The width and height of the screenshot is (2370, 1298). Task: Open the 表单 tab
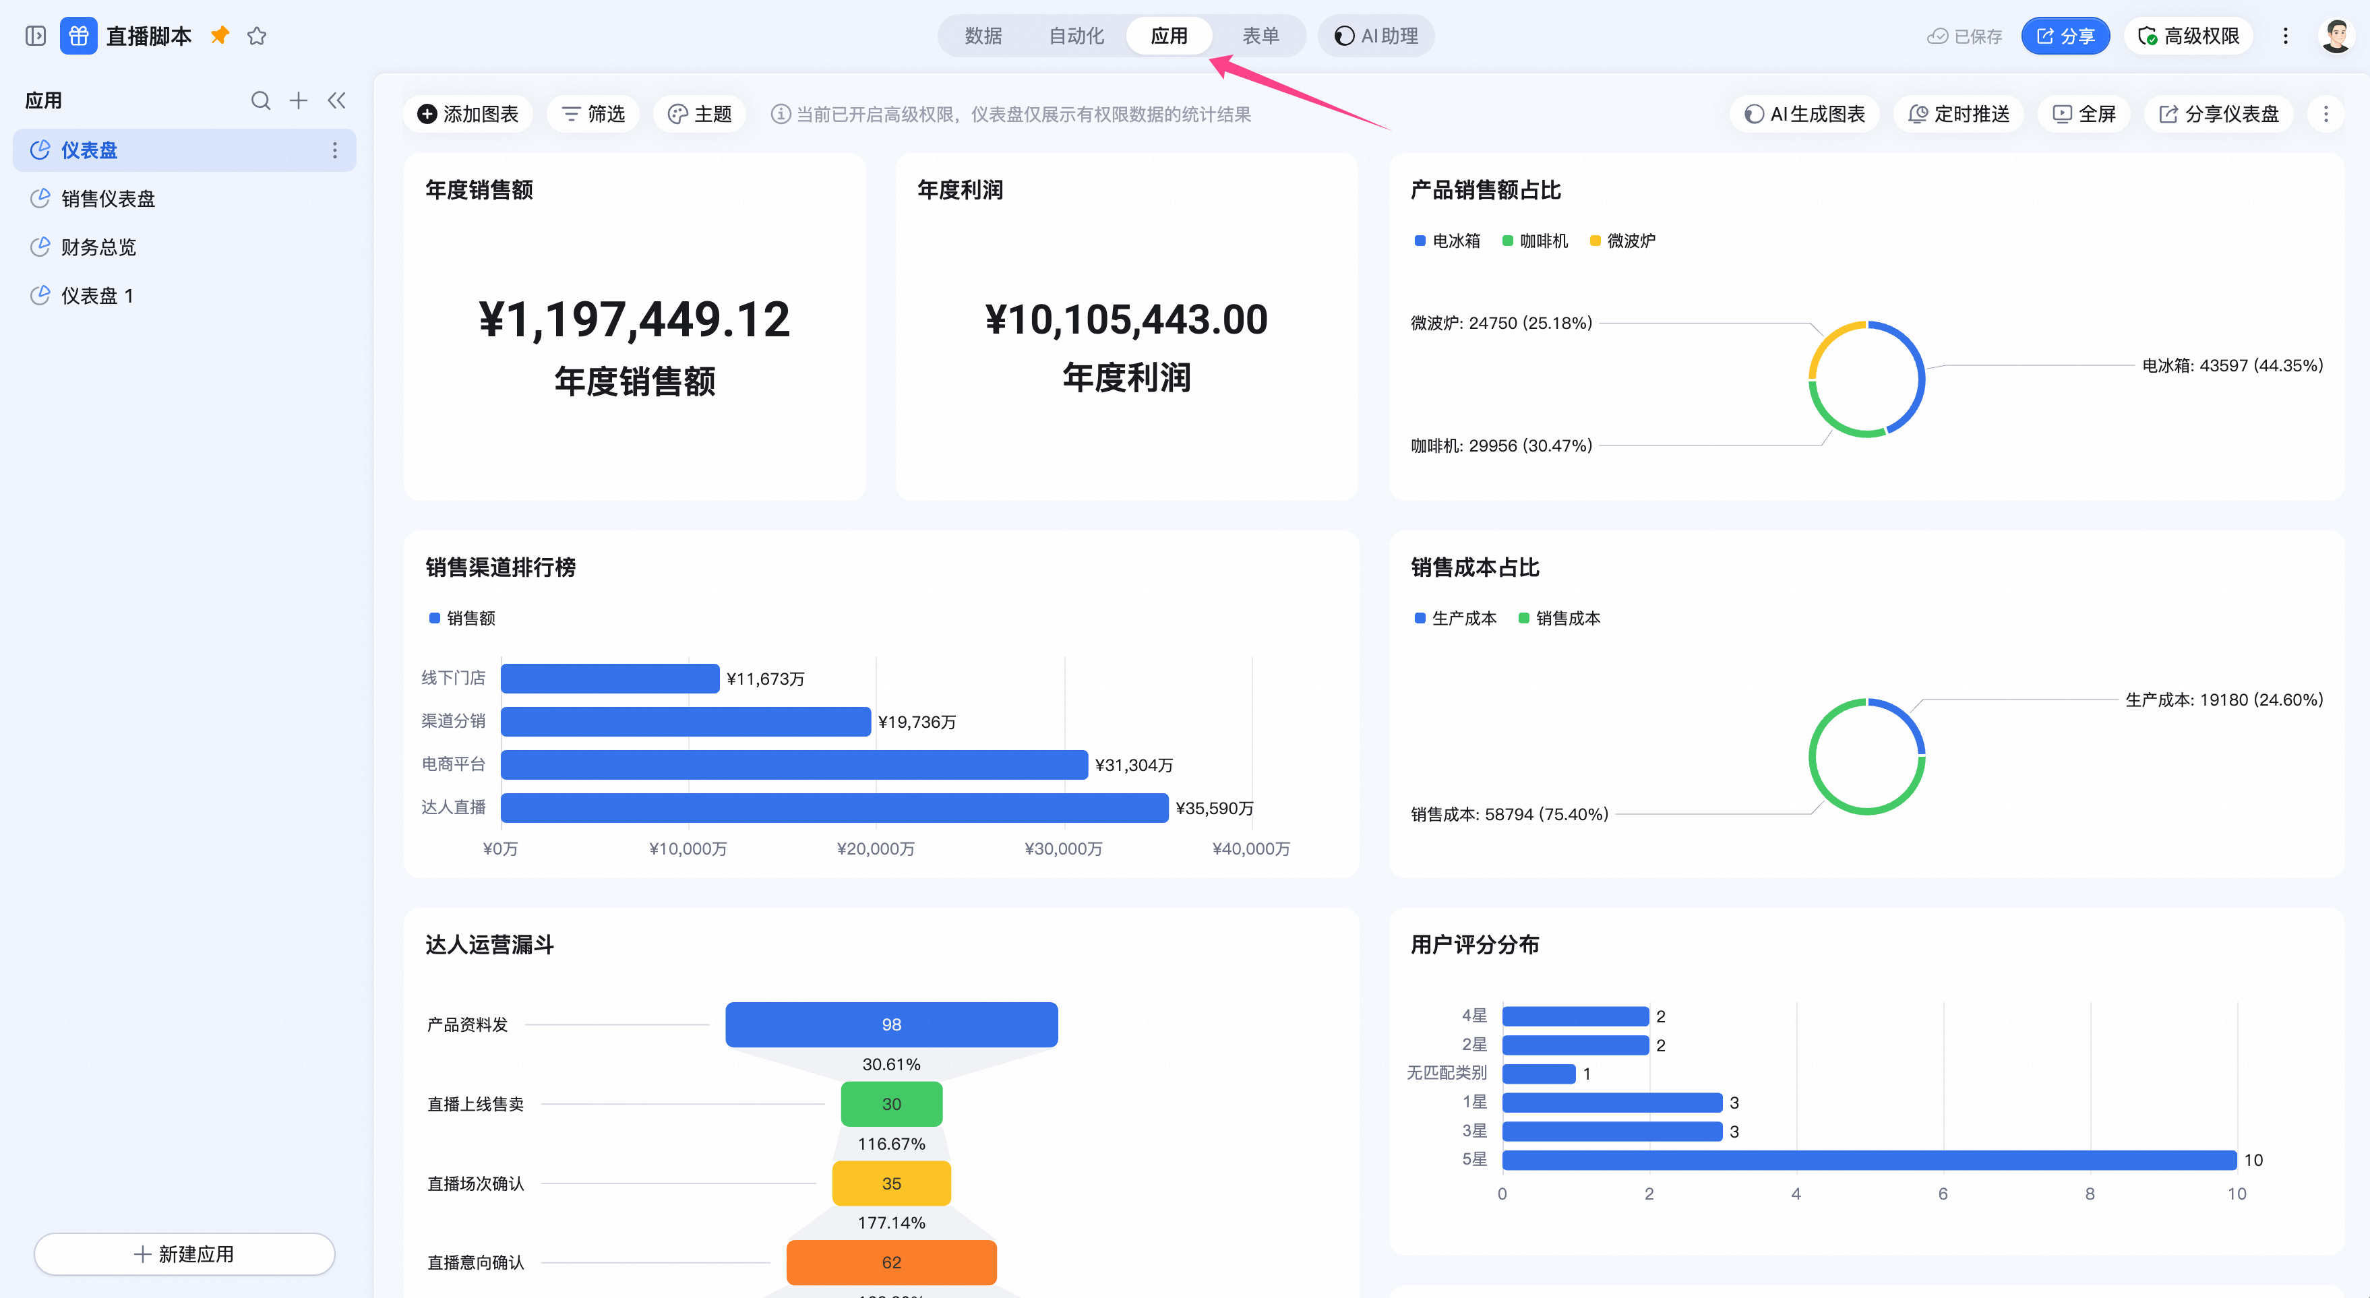tap(1260, 36)
